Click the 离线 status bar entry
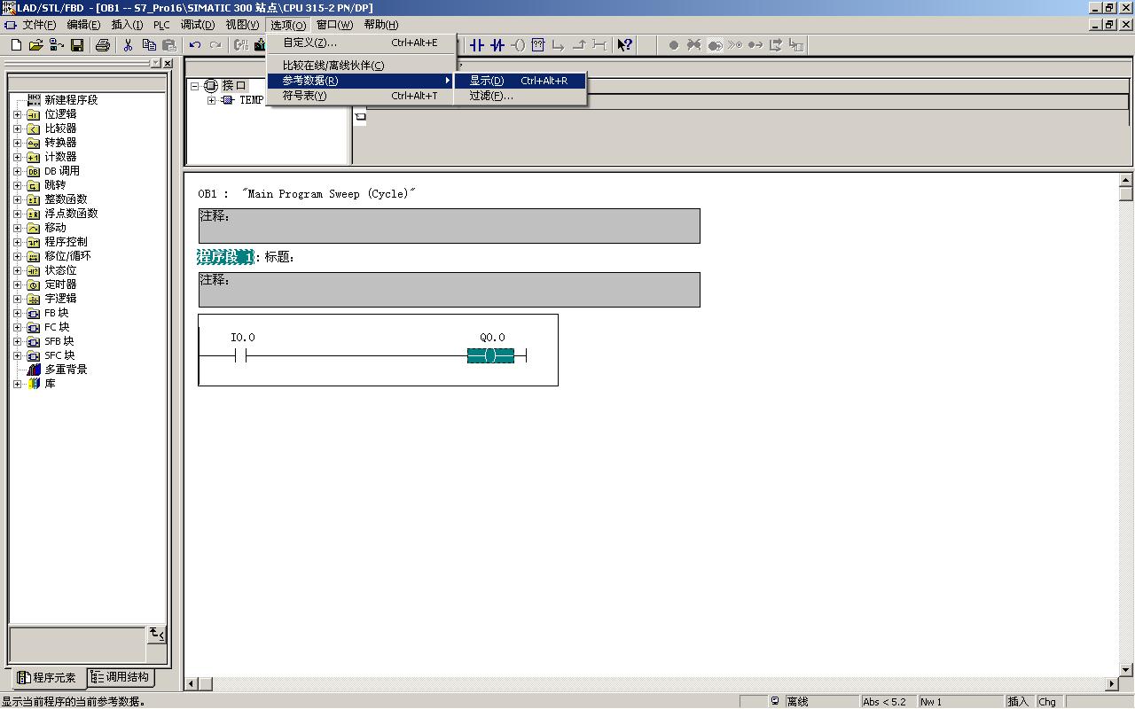 [798, 702]
